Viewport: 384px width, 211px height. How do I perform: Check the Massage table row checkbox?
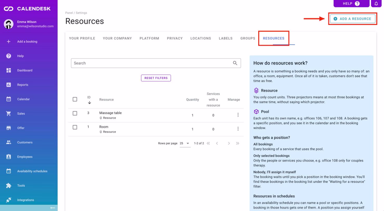pos(75,113)
